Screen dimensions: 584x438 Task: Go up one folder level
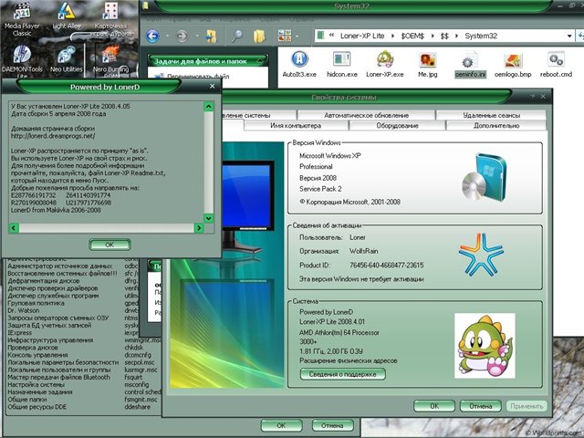click(x=212, y=36)
